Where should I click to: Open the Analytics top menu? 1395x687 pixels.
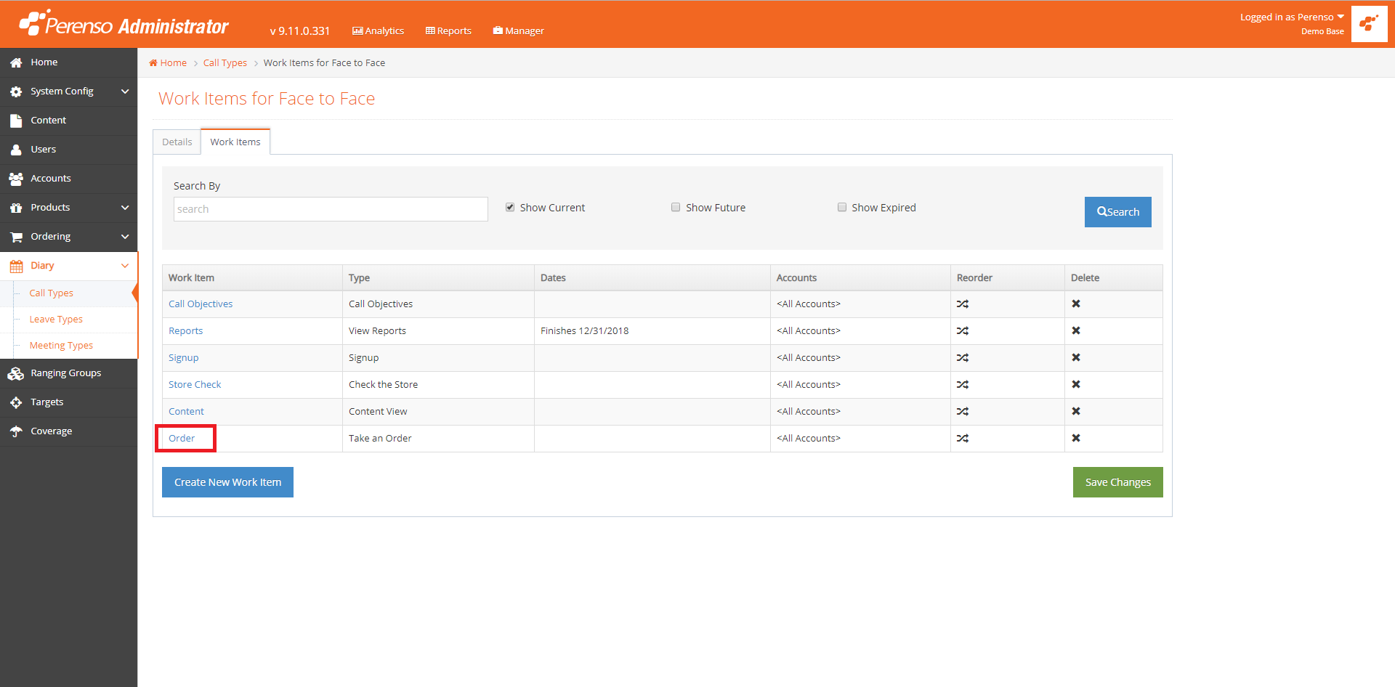pyautogui.click(x=378, y=31)
